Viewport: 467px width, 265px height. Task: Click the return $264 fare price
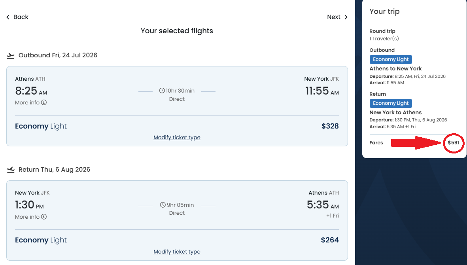[330, 240]
